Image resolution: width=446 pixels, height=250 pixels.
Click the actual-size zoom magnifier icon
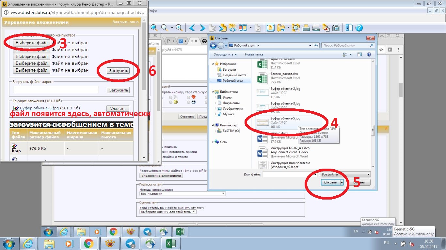pyautogui.click(x=179, y=28)
